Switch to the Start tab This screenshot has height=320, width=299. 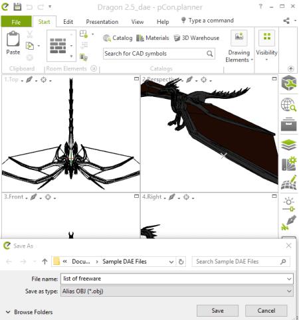(x=44, y=22)
